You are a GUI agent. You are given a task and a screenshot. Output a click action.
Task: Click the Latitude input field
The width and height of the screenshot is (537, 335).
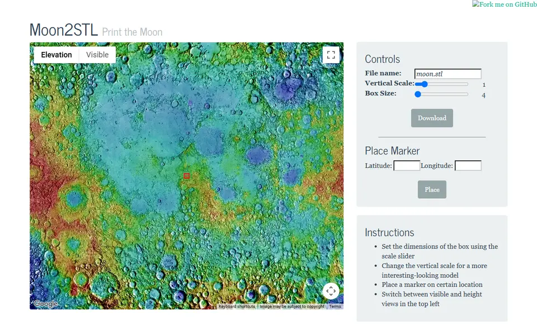coord(407,165)
